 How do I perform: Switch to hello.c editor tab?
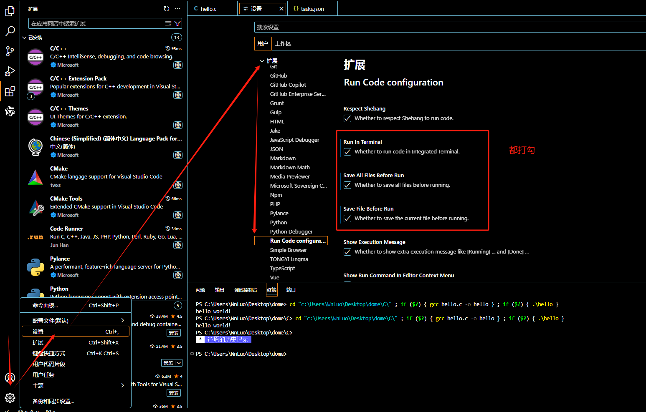coord(213,9)
